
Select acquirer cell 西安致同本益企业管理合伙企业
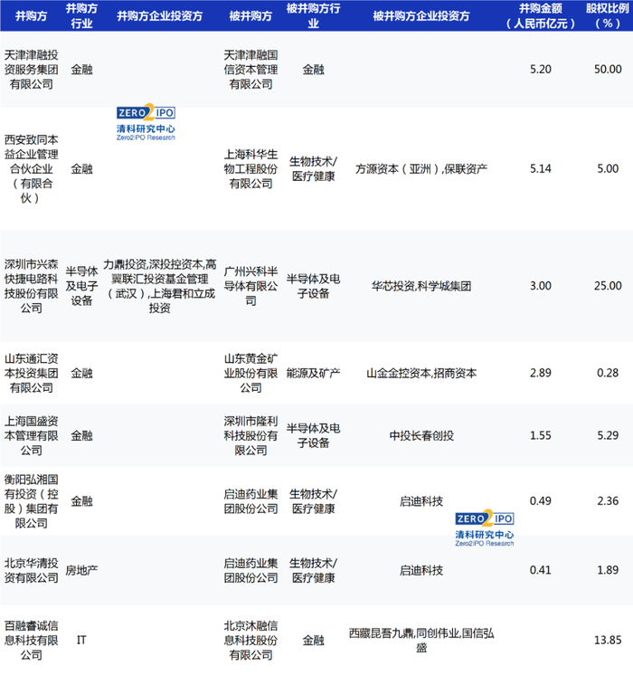(31, 168)
